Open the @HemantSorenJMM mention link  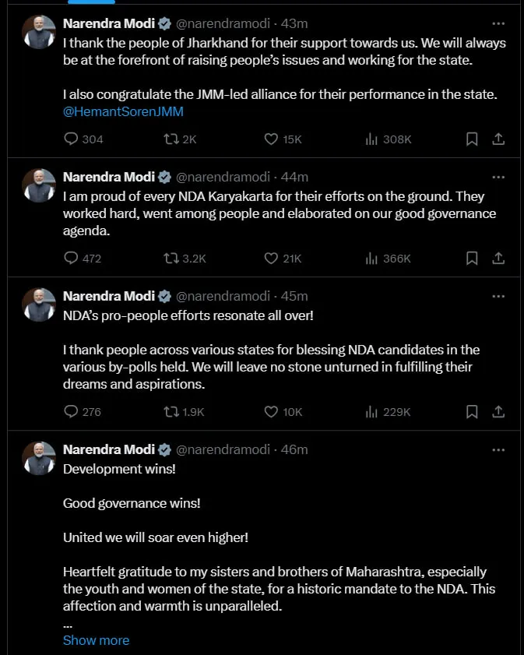tap(123, 111)
